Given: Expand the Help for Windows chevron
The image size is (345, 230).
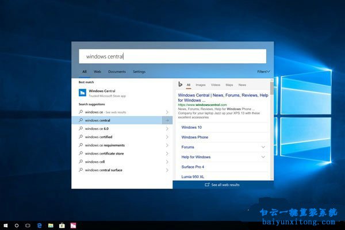Looking at the screenshot, I should coord(263,157).
